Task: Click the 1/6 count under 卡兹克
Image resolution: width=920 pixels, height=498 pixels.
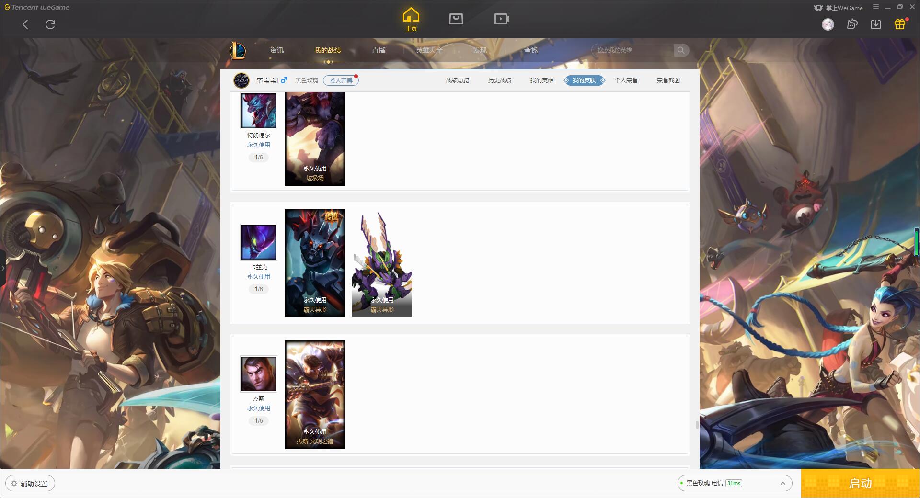Action: (259, 289)
